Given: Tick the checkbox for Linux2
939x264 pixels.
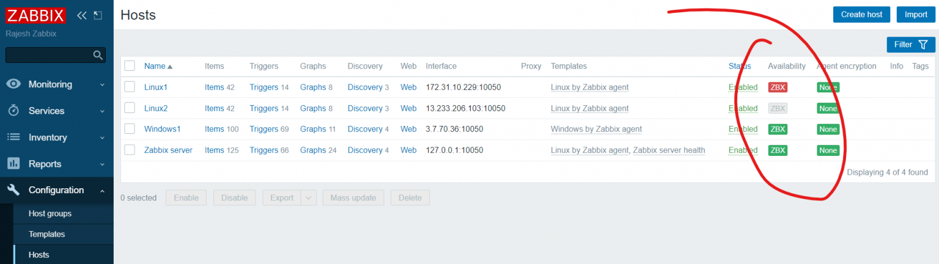Looking at the screenshot, I should pyautogui.click(x=130, y=108).
